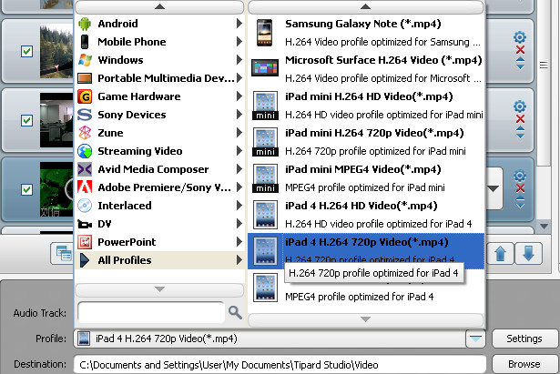This screenshot has height=374, width=560.
Task: Click the Portable Multimedia Device icon
Action: [85, 78]
